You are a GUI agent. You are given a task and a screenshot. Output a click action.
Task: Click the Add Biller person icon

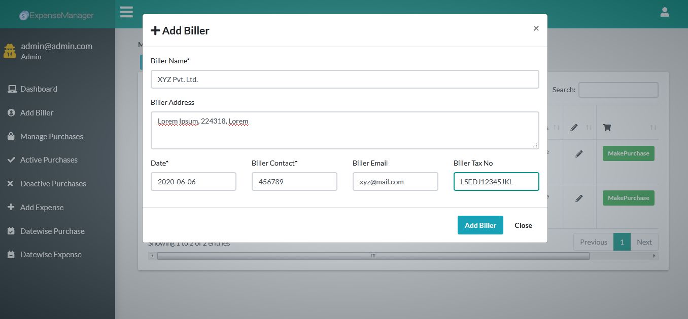click(x=12, y=112)
